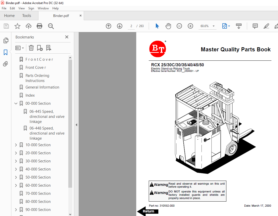This screenshot has height=216, width=278.
Task: Open the Edit menu
Action: 12,8
